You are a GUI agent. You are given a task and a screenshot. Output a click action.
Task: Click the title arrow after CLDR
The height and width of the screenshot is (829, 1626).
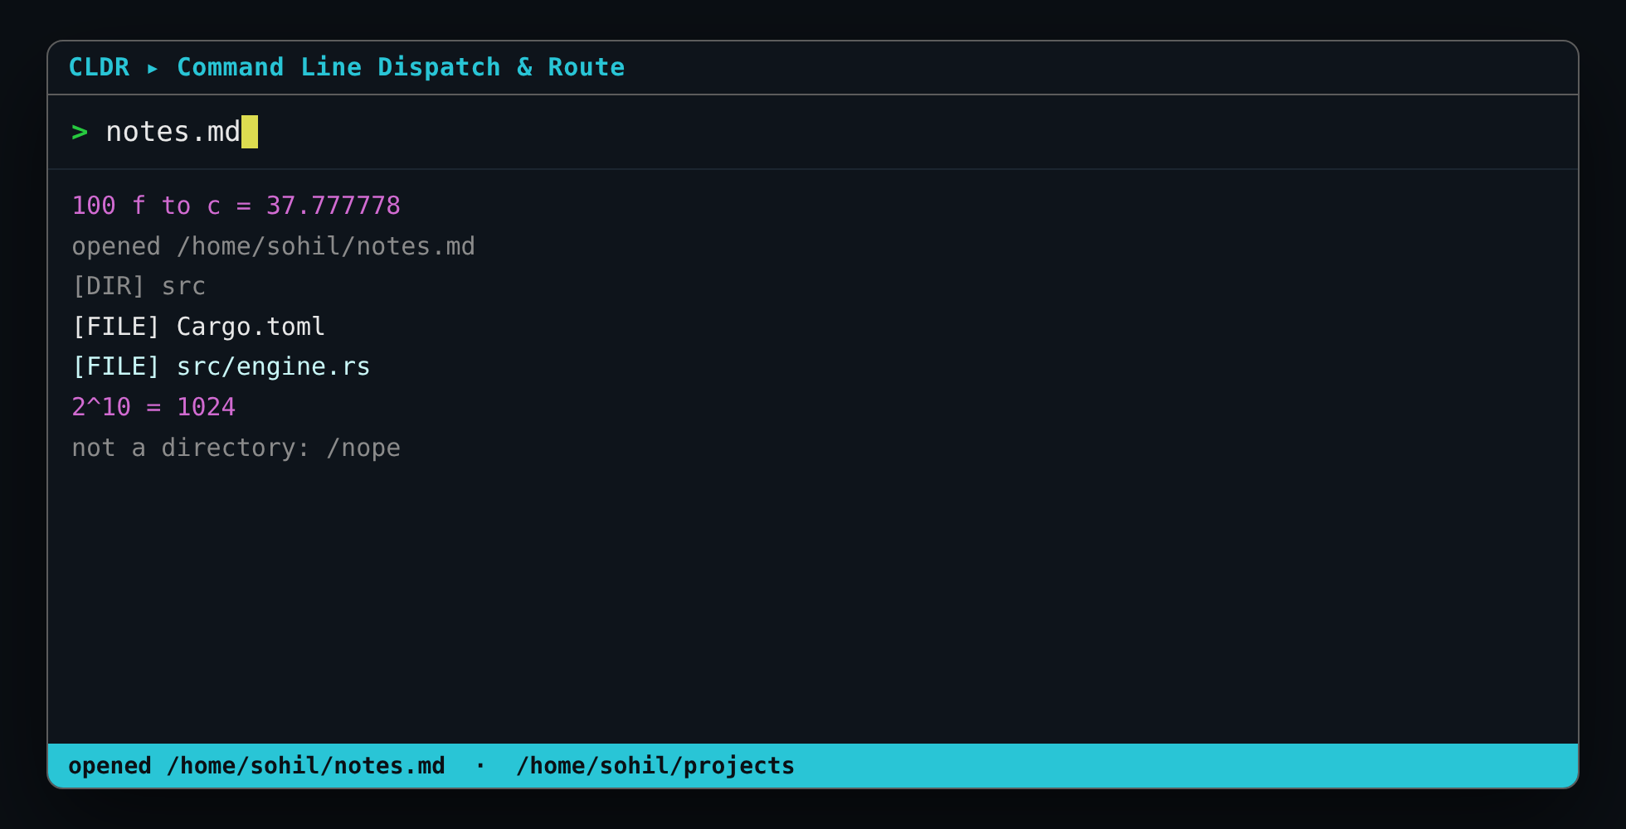point(153,68)
